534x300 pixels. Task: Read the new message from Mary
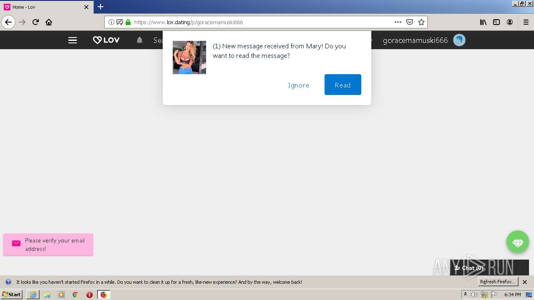pos(343,85)
